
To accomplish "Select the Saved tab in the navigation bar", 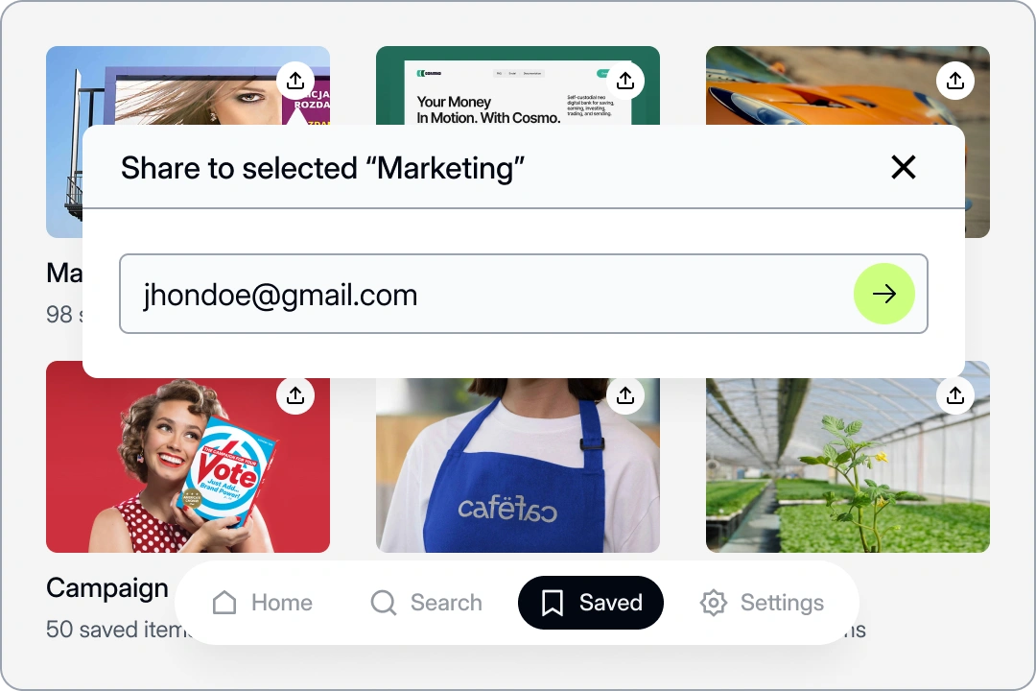I will click(x=590, y=603).
